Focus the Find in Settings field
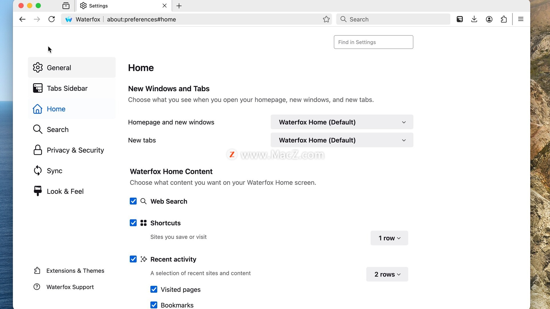The width and height of the screenshot is (550, 309). tap(374, 42)
